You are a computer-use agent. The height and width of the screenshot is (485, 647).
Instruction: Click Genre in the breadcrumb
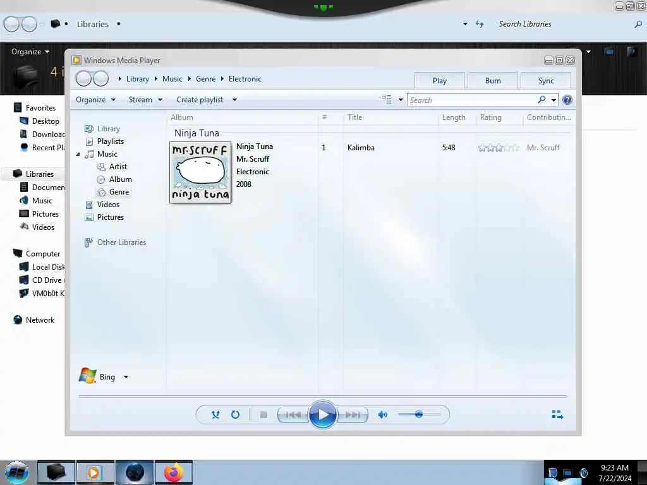point(205,79)
